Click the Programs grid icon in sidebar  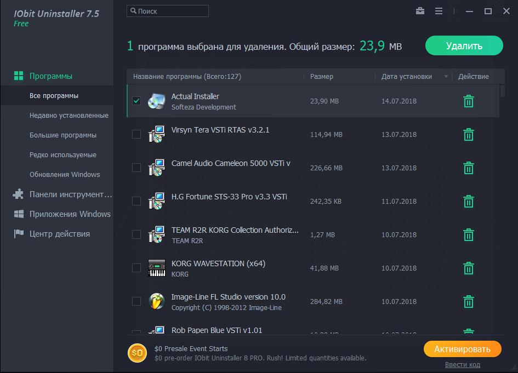click(x=19, y=76)
